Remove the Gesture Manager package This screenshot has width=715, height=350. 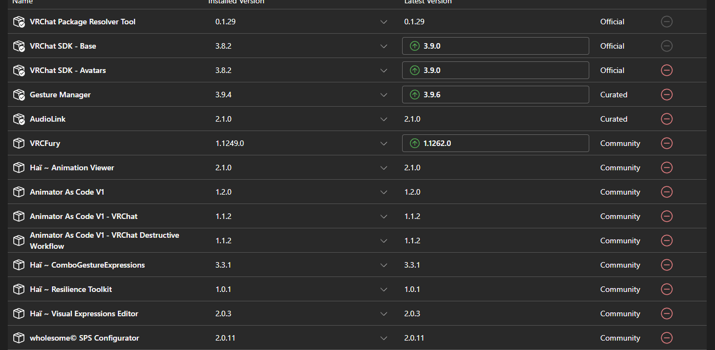pos(667,95)
